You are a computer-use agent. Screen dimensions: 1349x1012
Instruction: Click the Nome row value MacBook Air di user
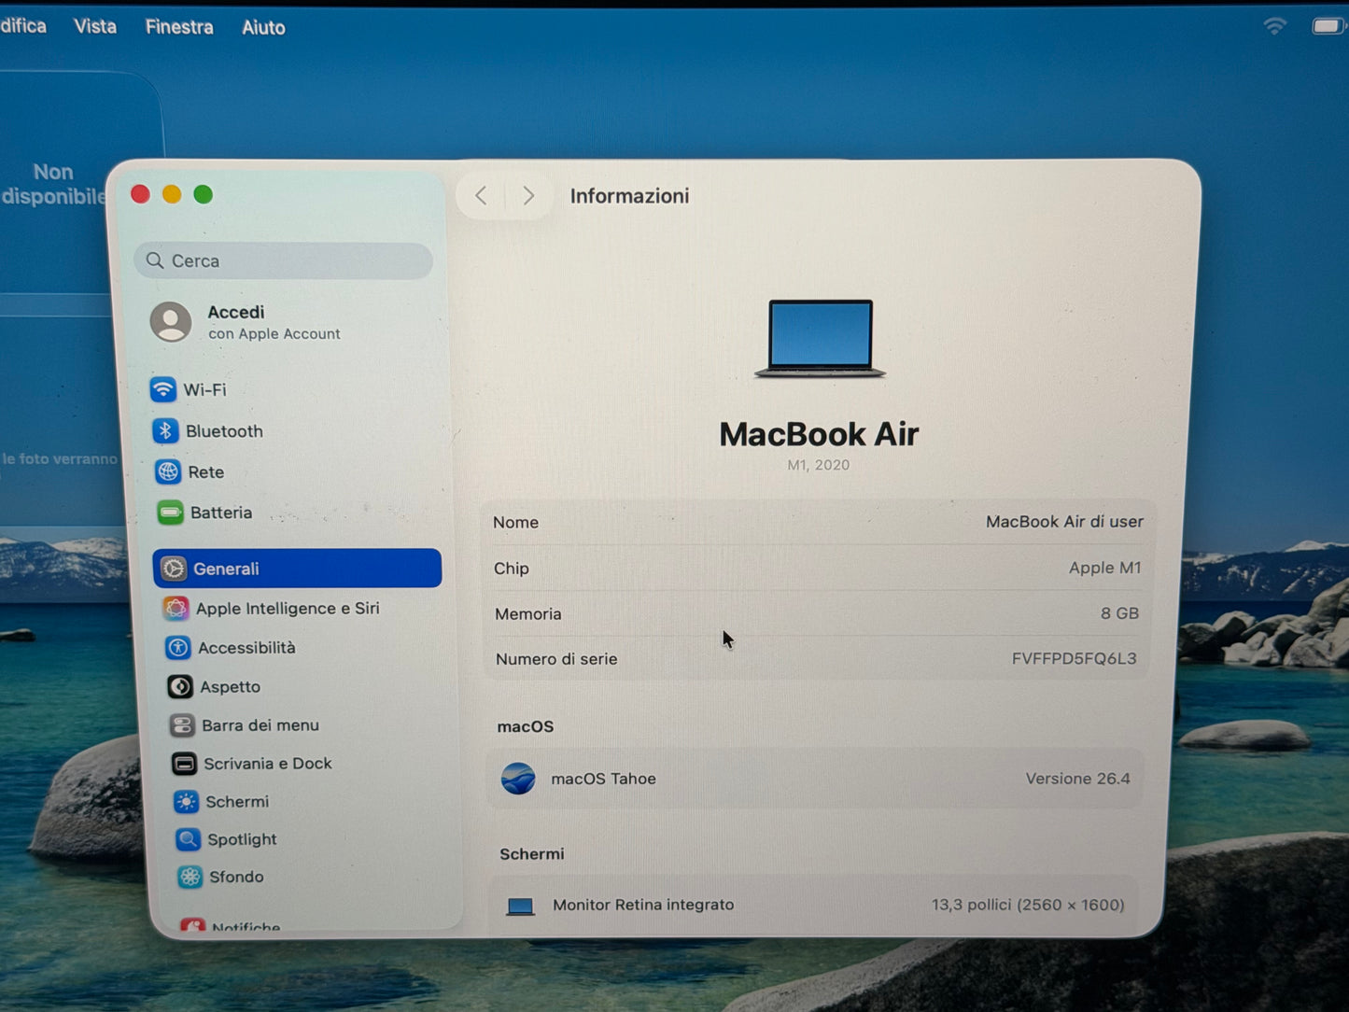[1064, 521]
